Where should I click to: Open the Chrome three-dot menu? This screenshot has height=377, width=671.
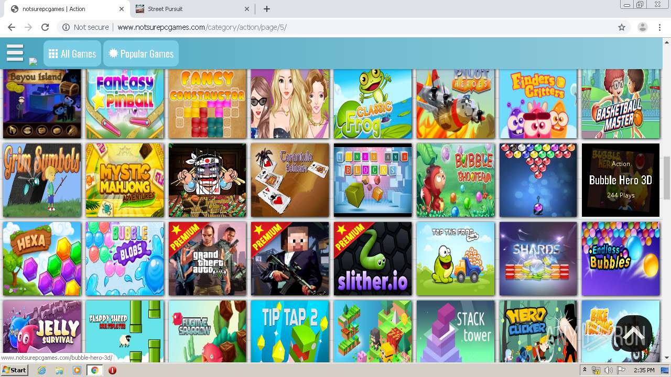[659, 27]
